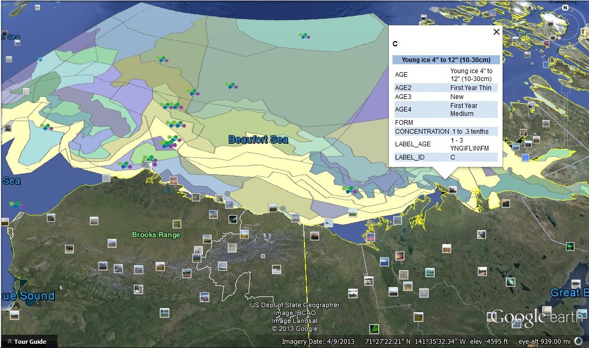589x348 pixels.
Task: Open the lowest photo icon at the left edge
Action: tap(14, 315)
